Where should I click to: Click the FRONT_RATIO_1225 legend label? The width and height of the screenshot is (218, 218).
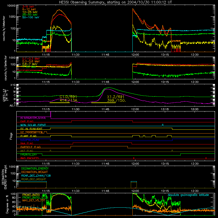35,198
